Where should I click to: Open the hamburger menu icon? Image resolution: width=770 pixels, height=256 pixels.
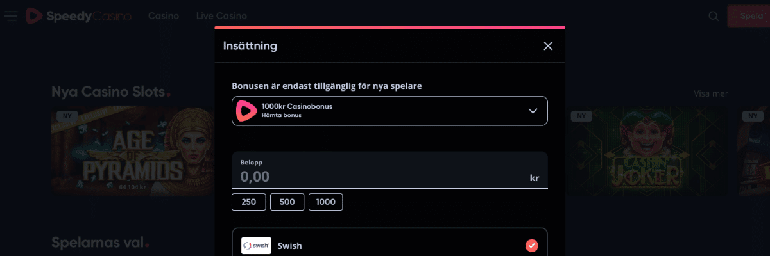(11, 16)
